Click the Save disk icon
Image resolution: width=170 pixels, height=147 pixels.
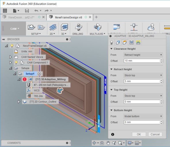click(27, 11)
